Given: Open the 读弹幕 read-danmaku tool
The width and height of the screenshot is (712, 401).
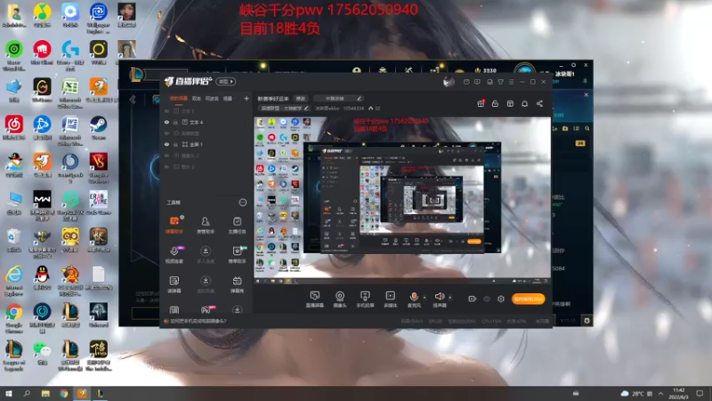Looking at the screenshot, I should 174,284.
